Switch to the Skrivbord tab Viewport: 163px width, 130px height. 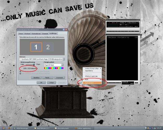[27, 34]
